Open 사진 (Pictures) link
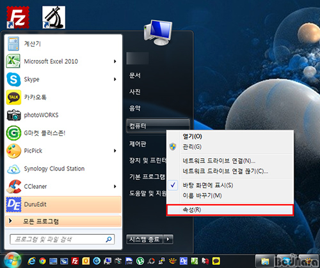The height and width of the screenshot is (268, 320). pyautogui.click(x=135, y=92)
